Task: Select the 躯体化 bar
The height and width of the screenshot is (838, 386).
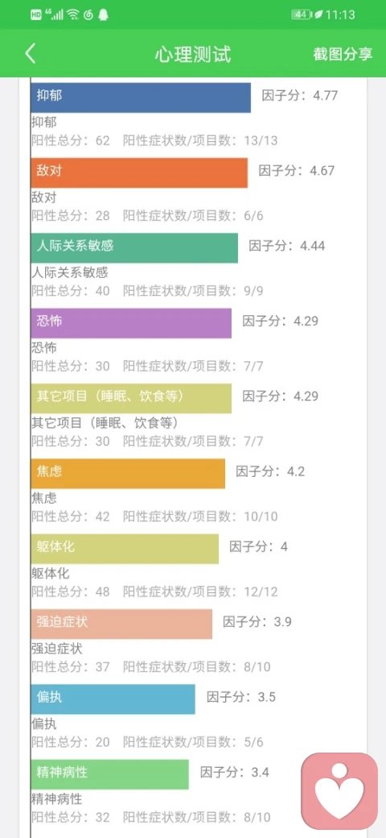Action: point(125,549)
